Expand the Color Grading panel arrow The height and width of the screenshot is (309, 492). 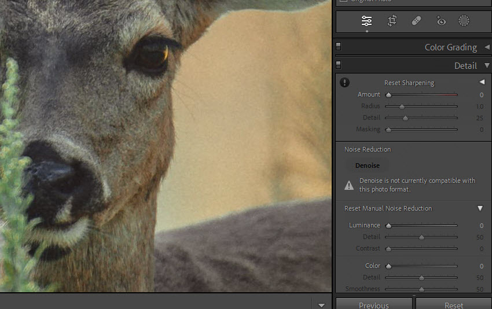click(x=487, y=47)
